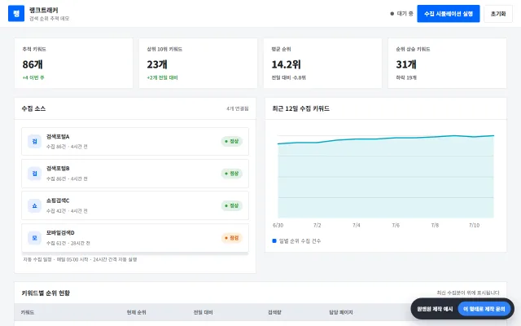Click the 모바일검색D source icon
This screenshot has width=521, height=326.
[x=34, y=238]
